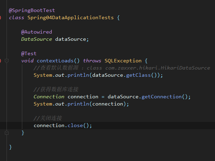Image resolution: width=215 pixels, height=161 pixels.
Task: Click the @Test annotation
Action: (x=29, y=53)
